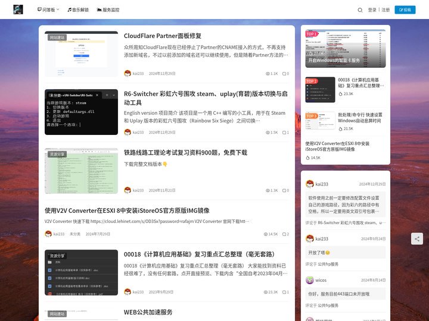
Task: Click the floating share button
Action: (417, 239)
